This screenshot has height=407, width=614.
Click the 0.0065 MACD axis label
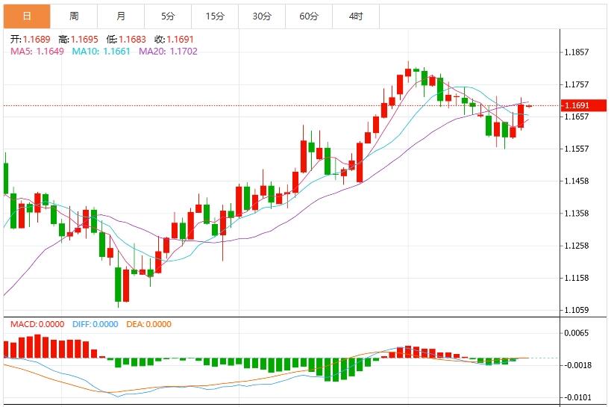(577, 333)
